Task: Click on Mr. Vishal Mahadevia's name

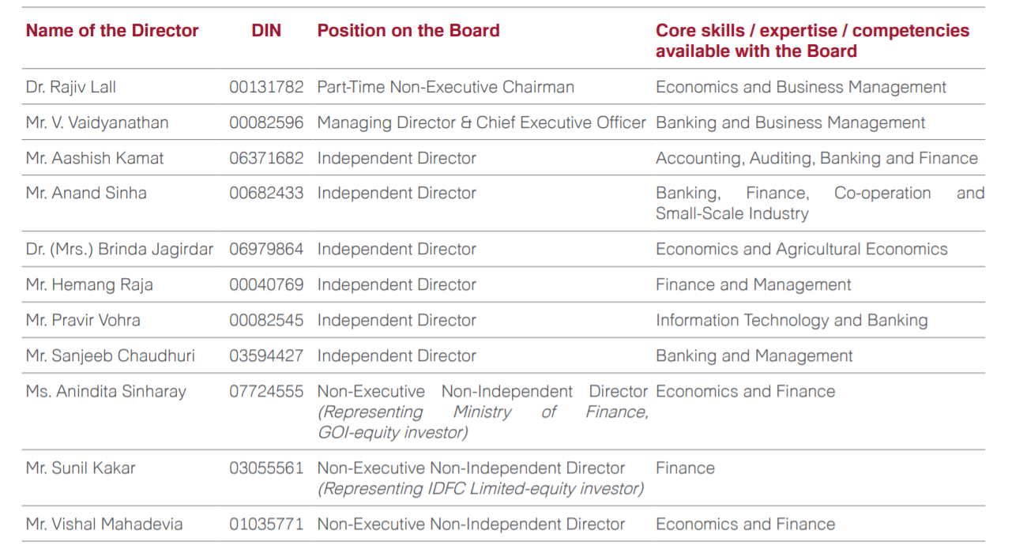Action: 104,524
